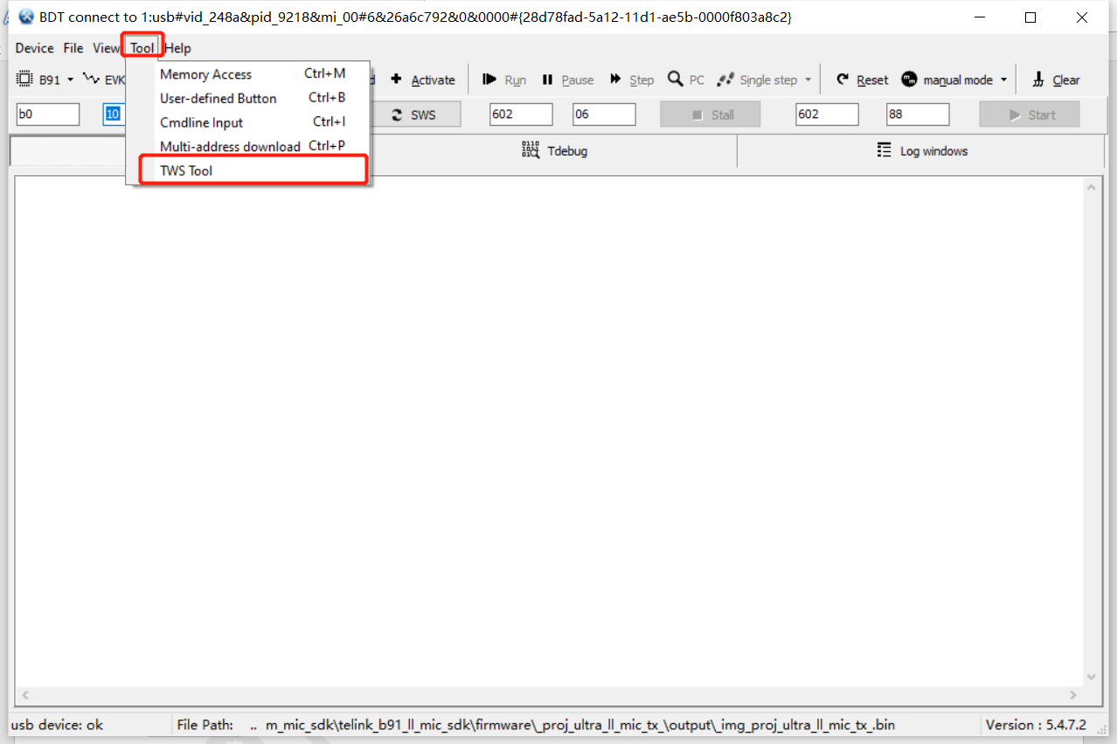Click the input field containing b0

click(x=47, y=115)
